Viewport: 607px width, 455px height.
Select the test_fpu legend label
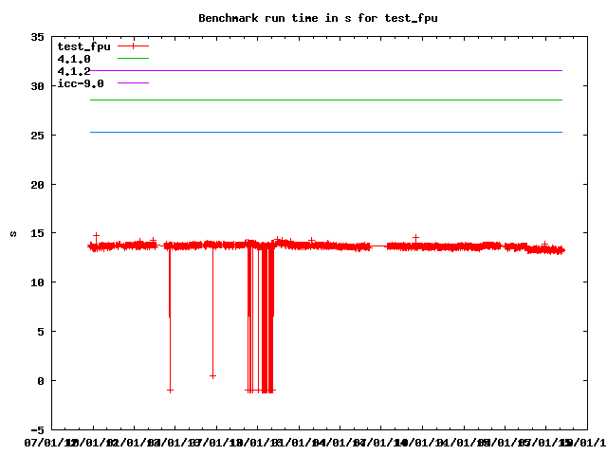(x=83, y=45)
